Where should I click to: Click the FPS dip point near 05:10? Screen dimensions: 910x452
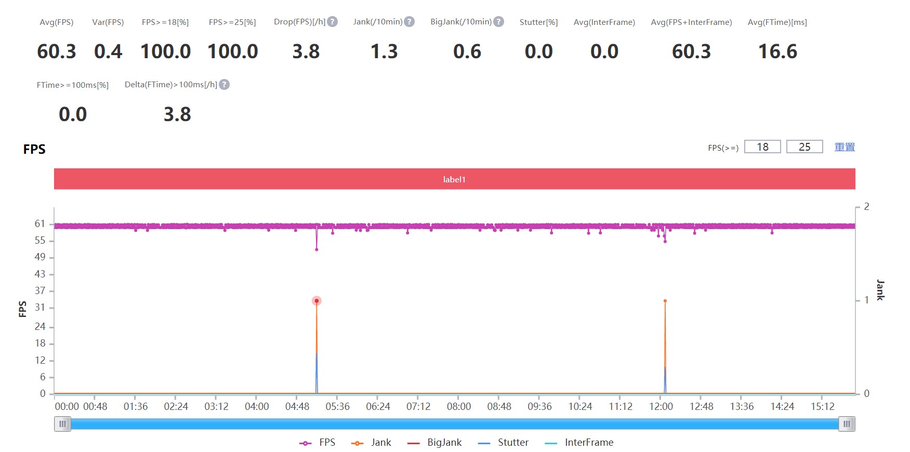(x=316, y=249)
